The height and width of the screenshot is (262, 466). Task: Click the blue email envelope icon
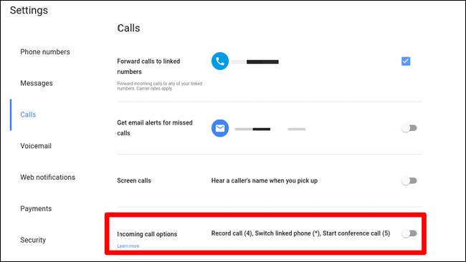point(220,128)
